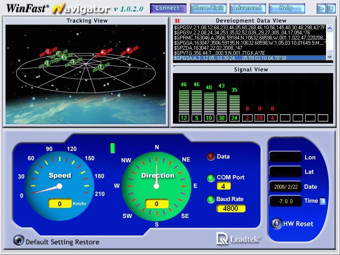This screenshot has width=340, height=255.
Task: Click the COM Port value field 4
Action: pos(224,186)
